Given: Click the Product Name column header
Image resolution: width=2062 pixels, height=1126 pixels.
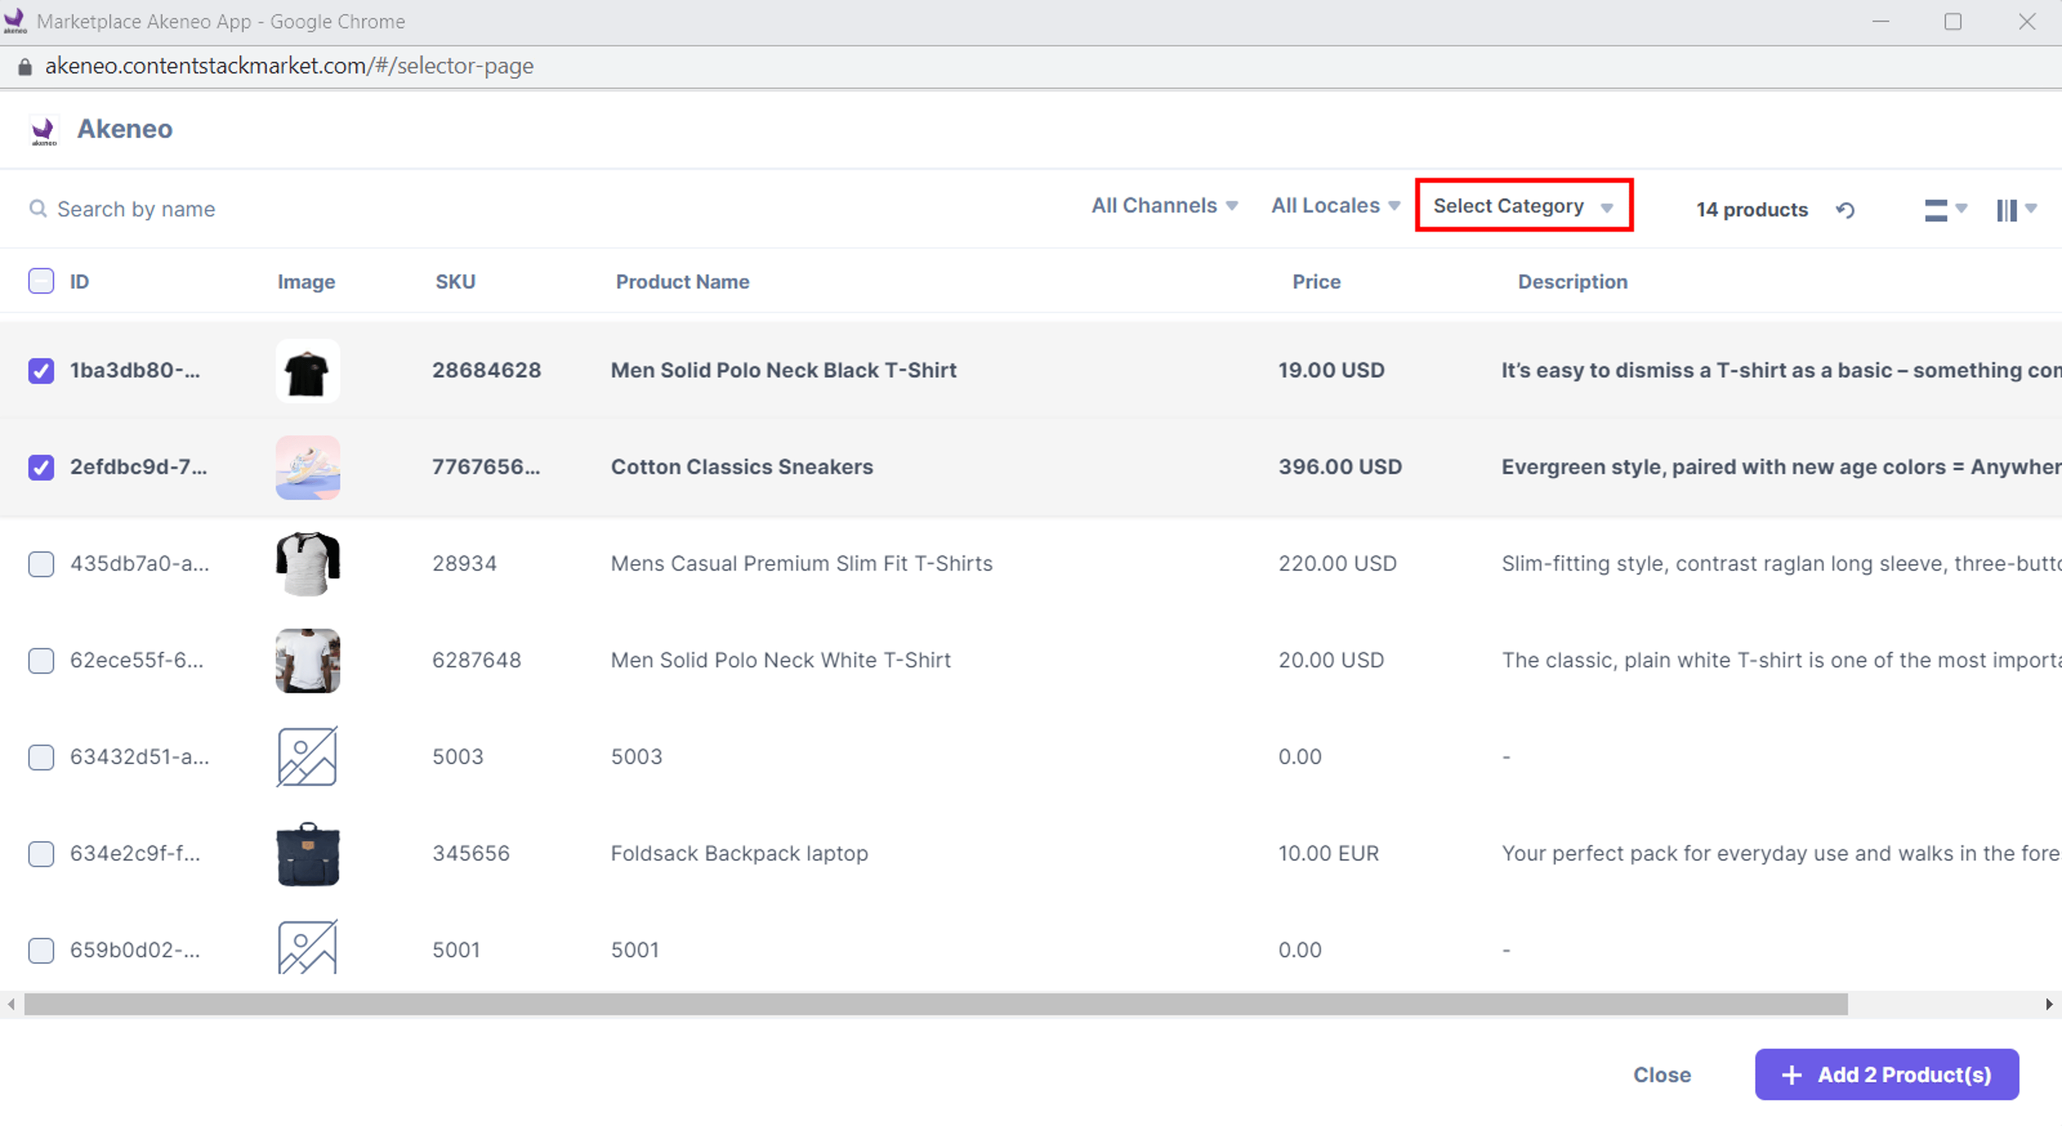Looking at the screenshot, I should tap(682, 282).
